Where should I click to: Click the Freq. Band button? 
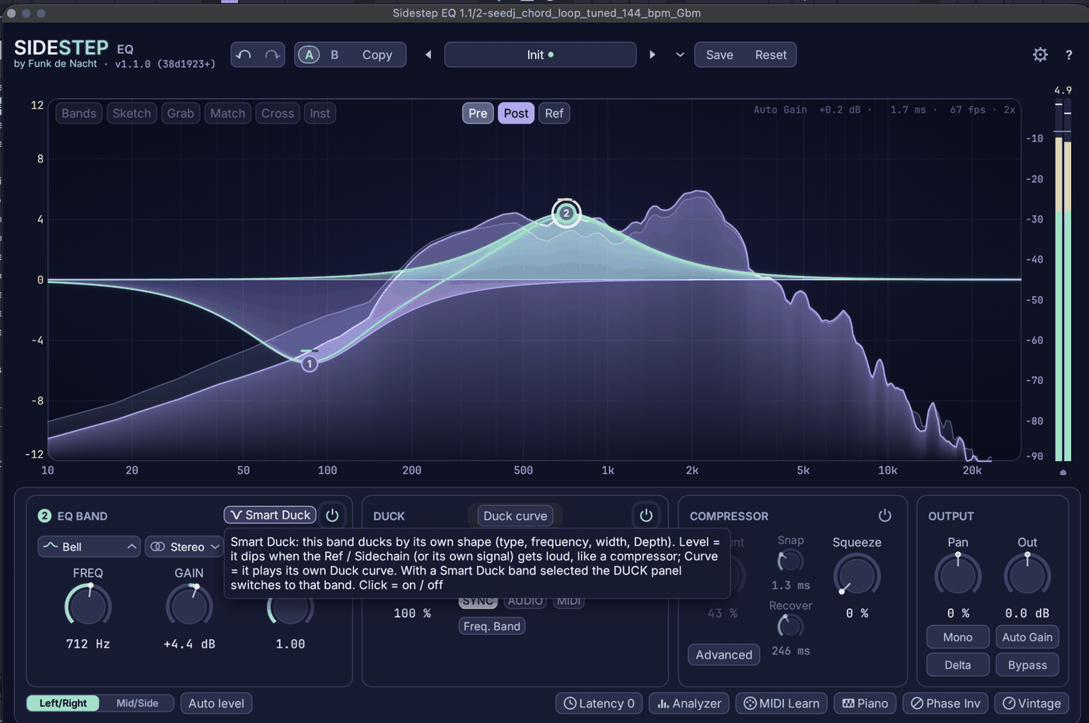pyautogui.click(x=492, y=626)
